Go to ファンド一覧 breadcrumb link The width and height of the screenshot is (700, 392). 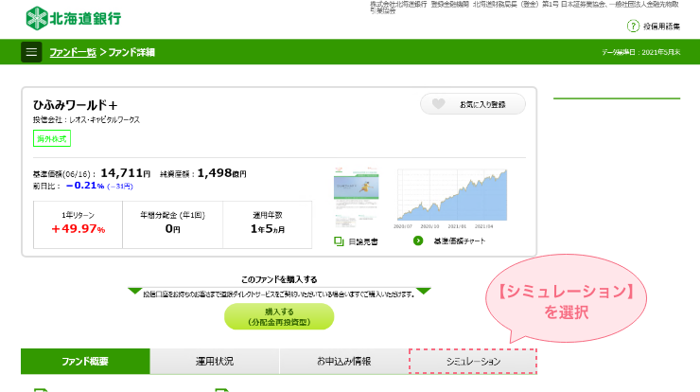point(73,52)
